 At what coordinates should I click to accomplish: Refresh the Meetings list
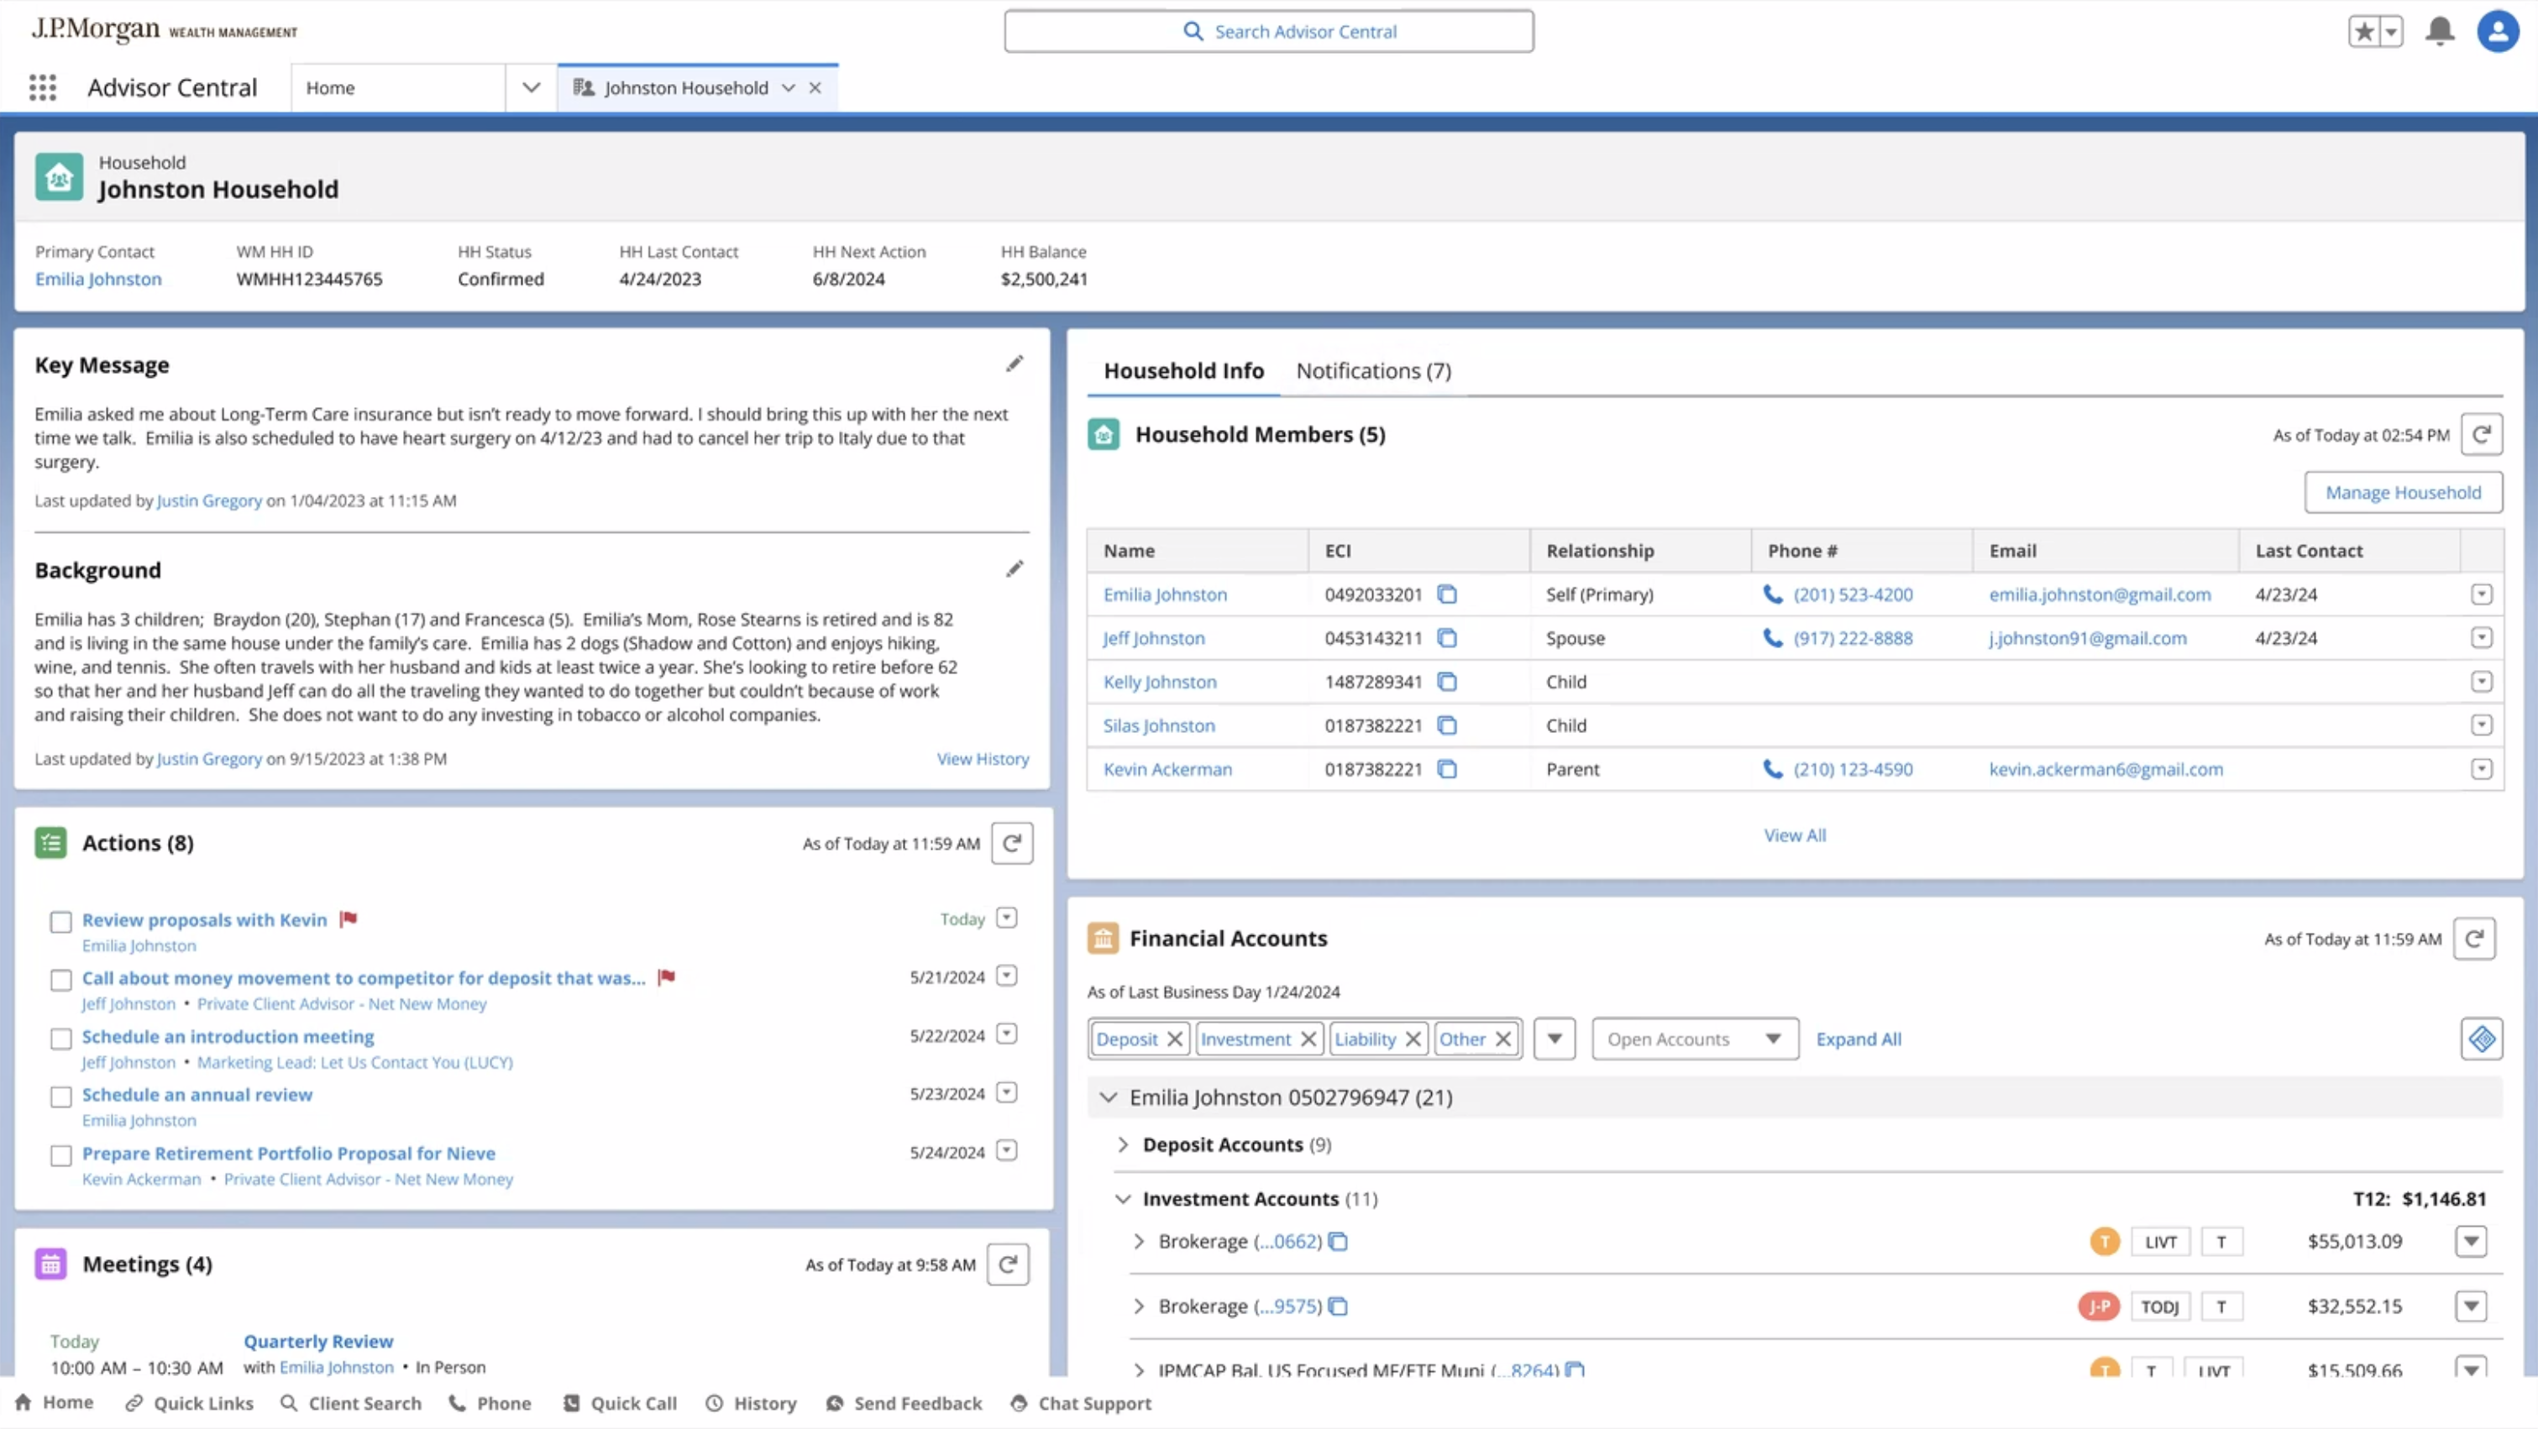(1008, 1264)
